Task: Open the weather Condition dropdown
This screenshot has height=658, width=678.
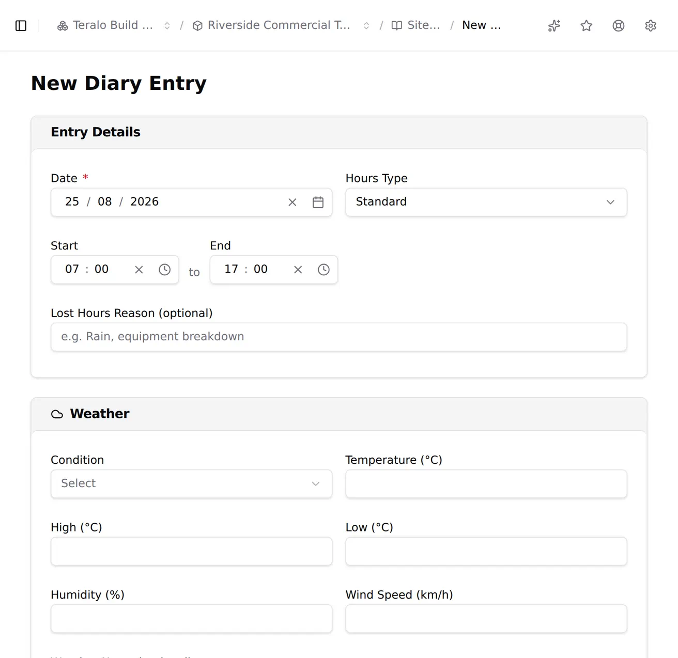Action: point(191,484)
